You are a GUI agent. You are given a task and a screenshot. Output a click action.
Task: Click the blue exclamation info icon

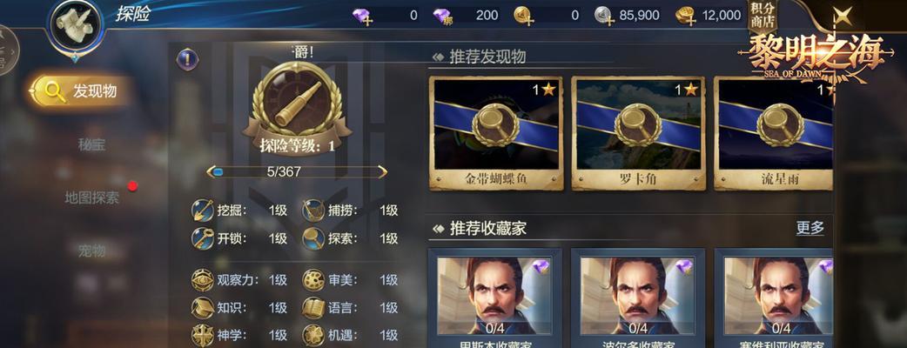(187, 58)
